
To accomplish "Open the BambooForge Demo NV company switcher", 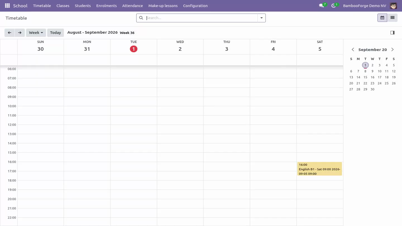I will pyautogui.click(x=365, y=6).
